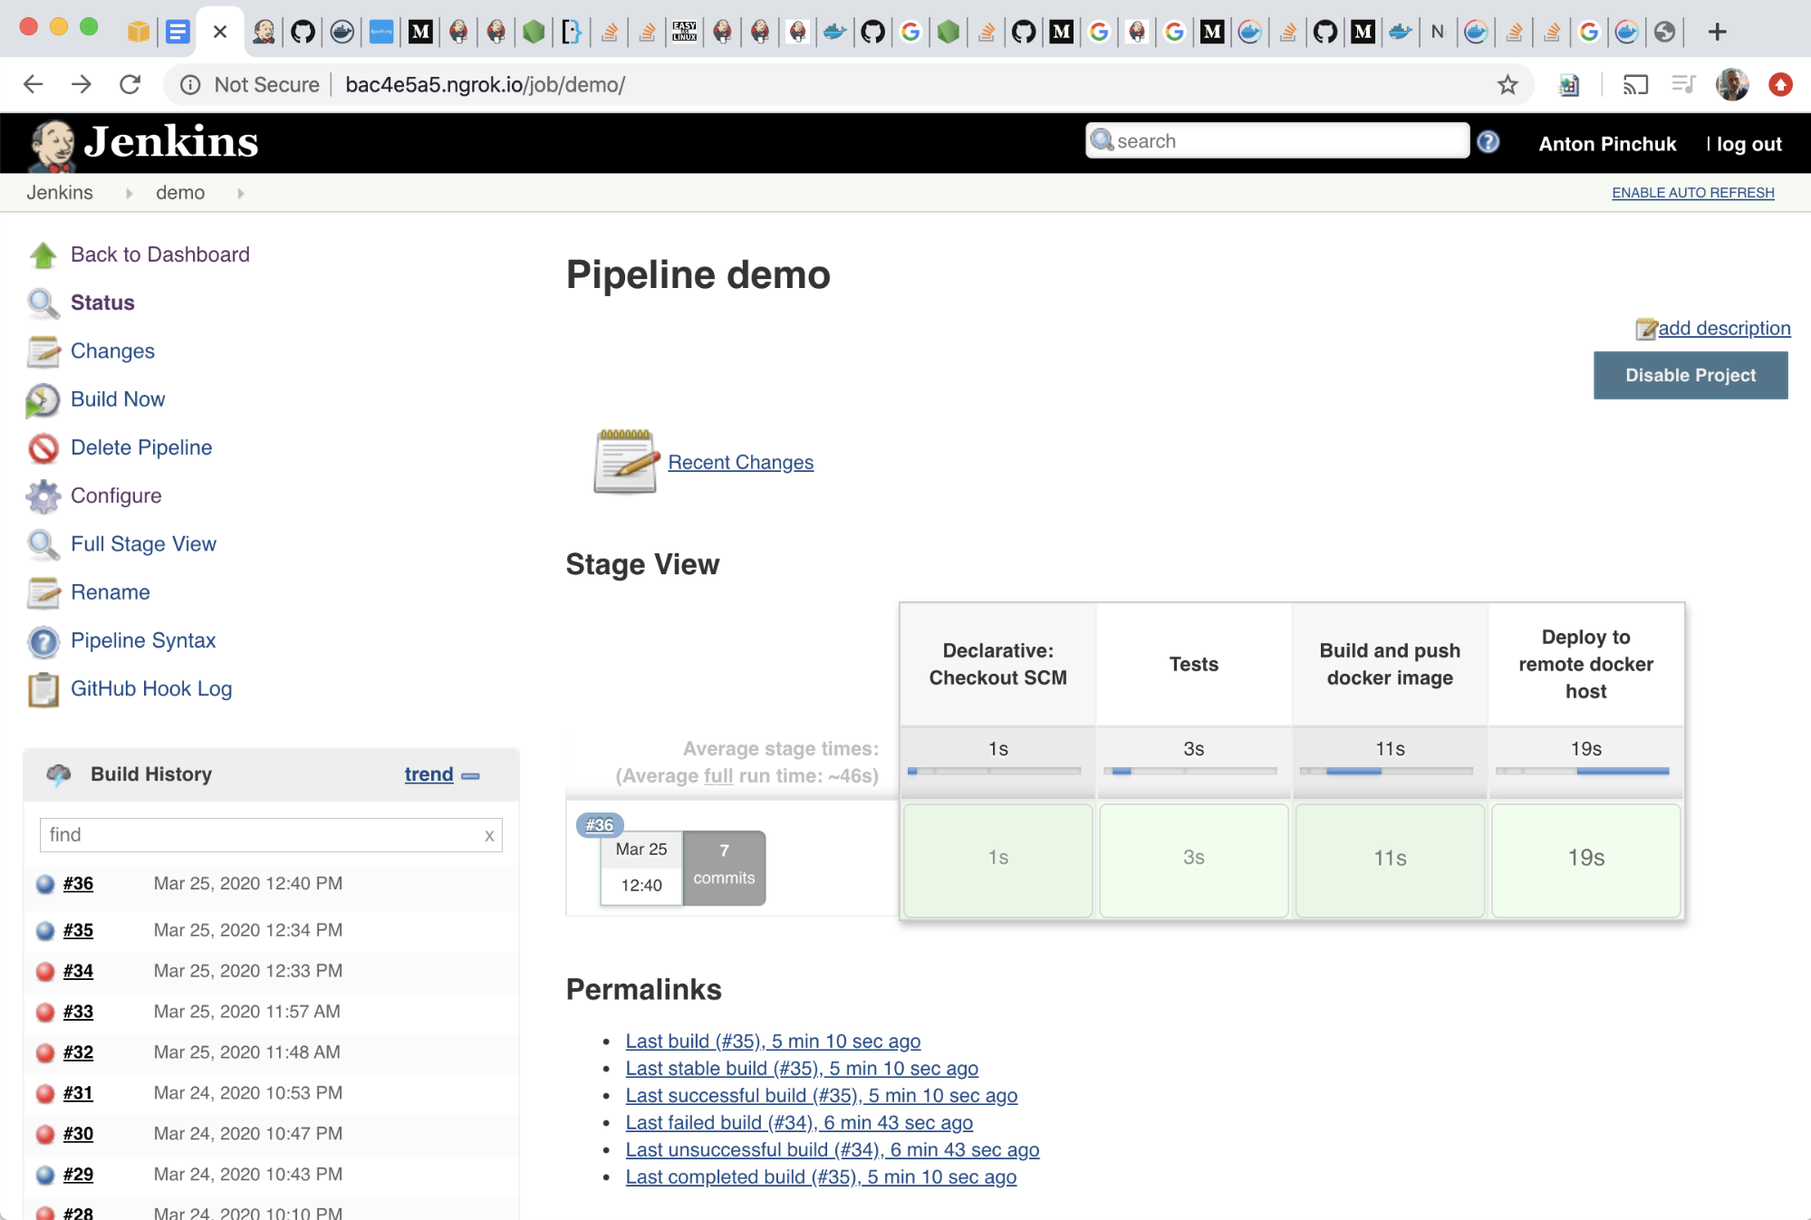1811x1220 pixels.
Task: Enable Auto Refresh toggle
Action: click(x=1694, y=192)
